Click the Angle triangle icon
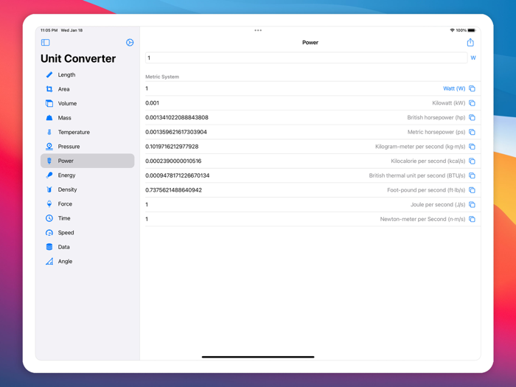The height and width of the screenshot is (387, 516). click(x=49, y=261)
